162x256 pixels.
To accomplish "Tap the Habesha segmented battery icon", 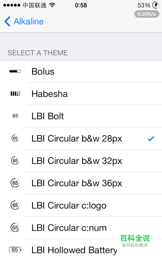I will [15, 94].
